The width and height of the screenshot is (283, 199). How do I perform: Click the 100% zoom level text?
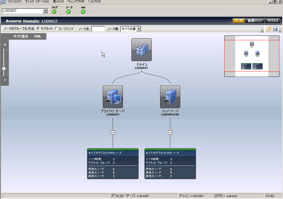[37, 36]
